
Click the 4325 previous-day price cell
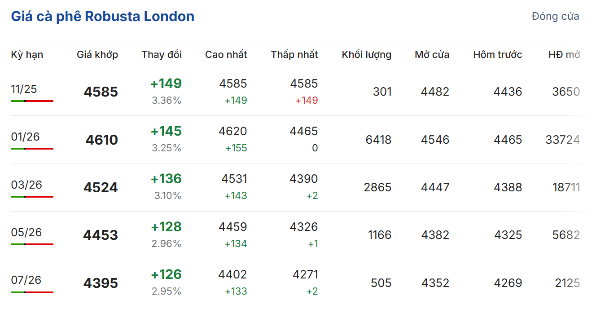pos(508,235)
